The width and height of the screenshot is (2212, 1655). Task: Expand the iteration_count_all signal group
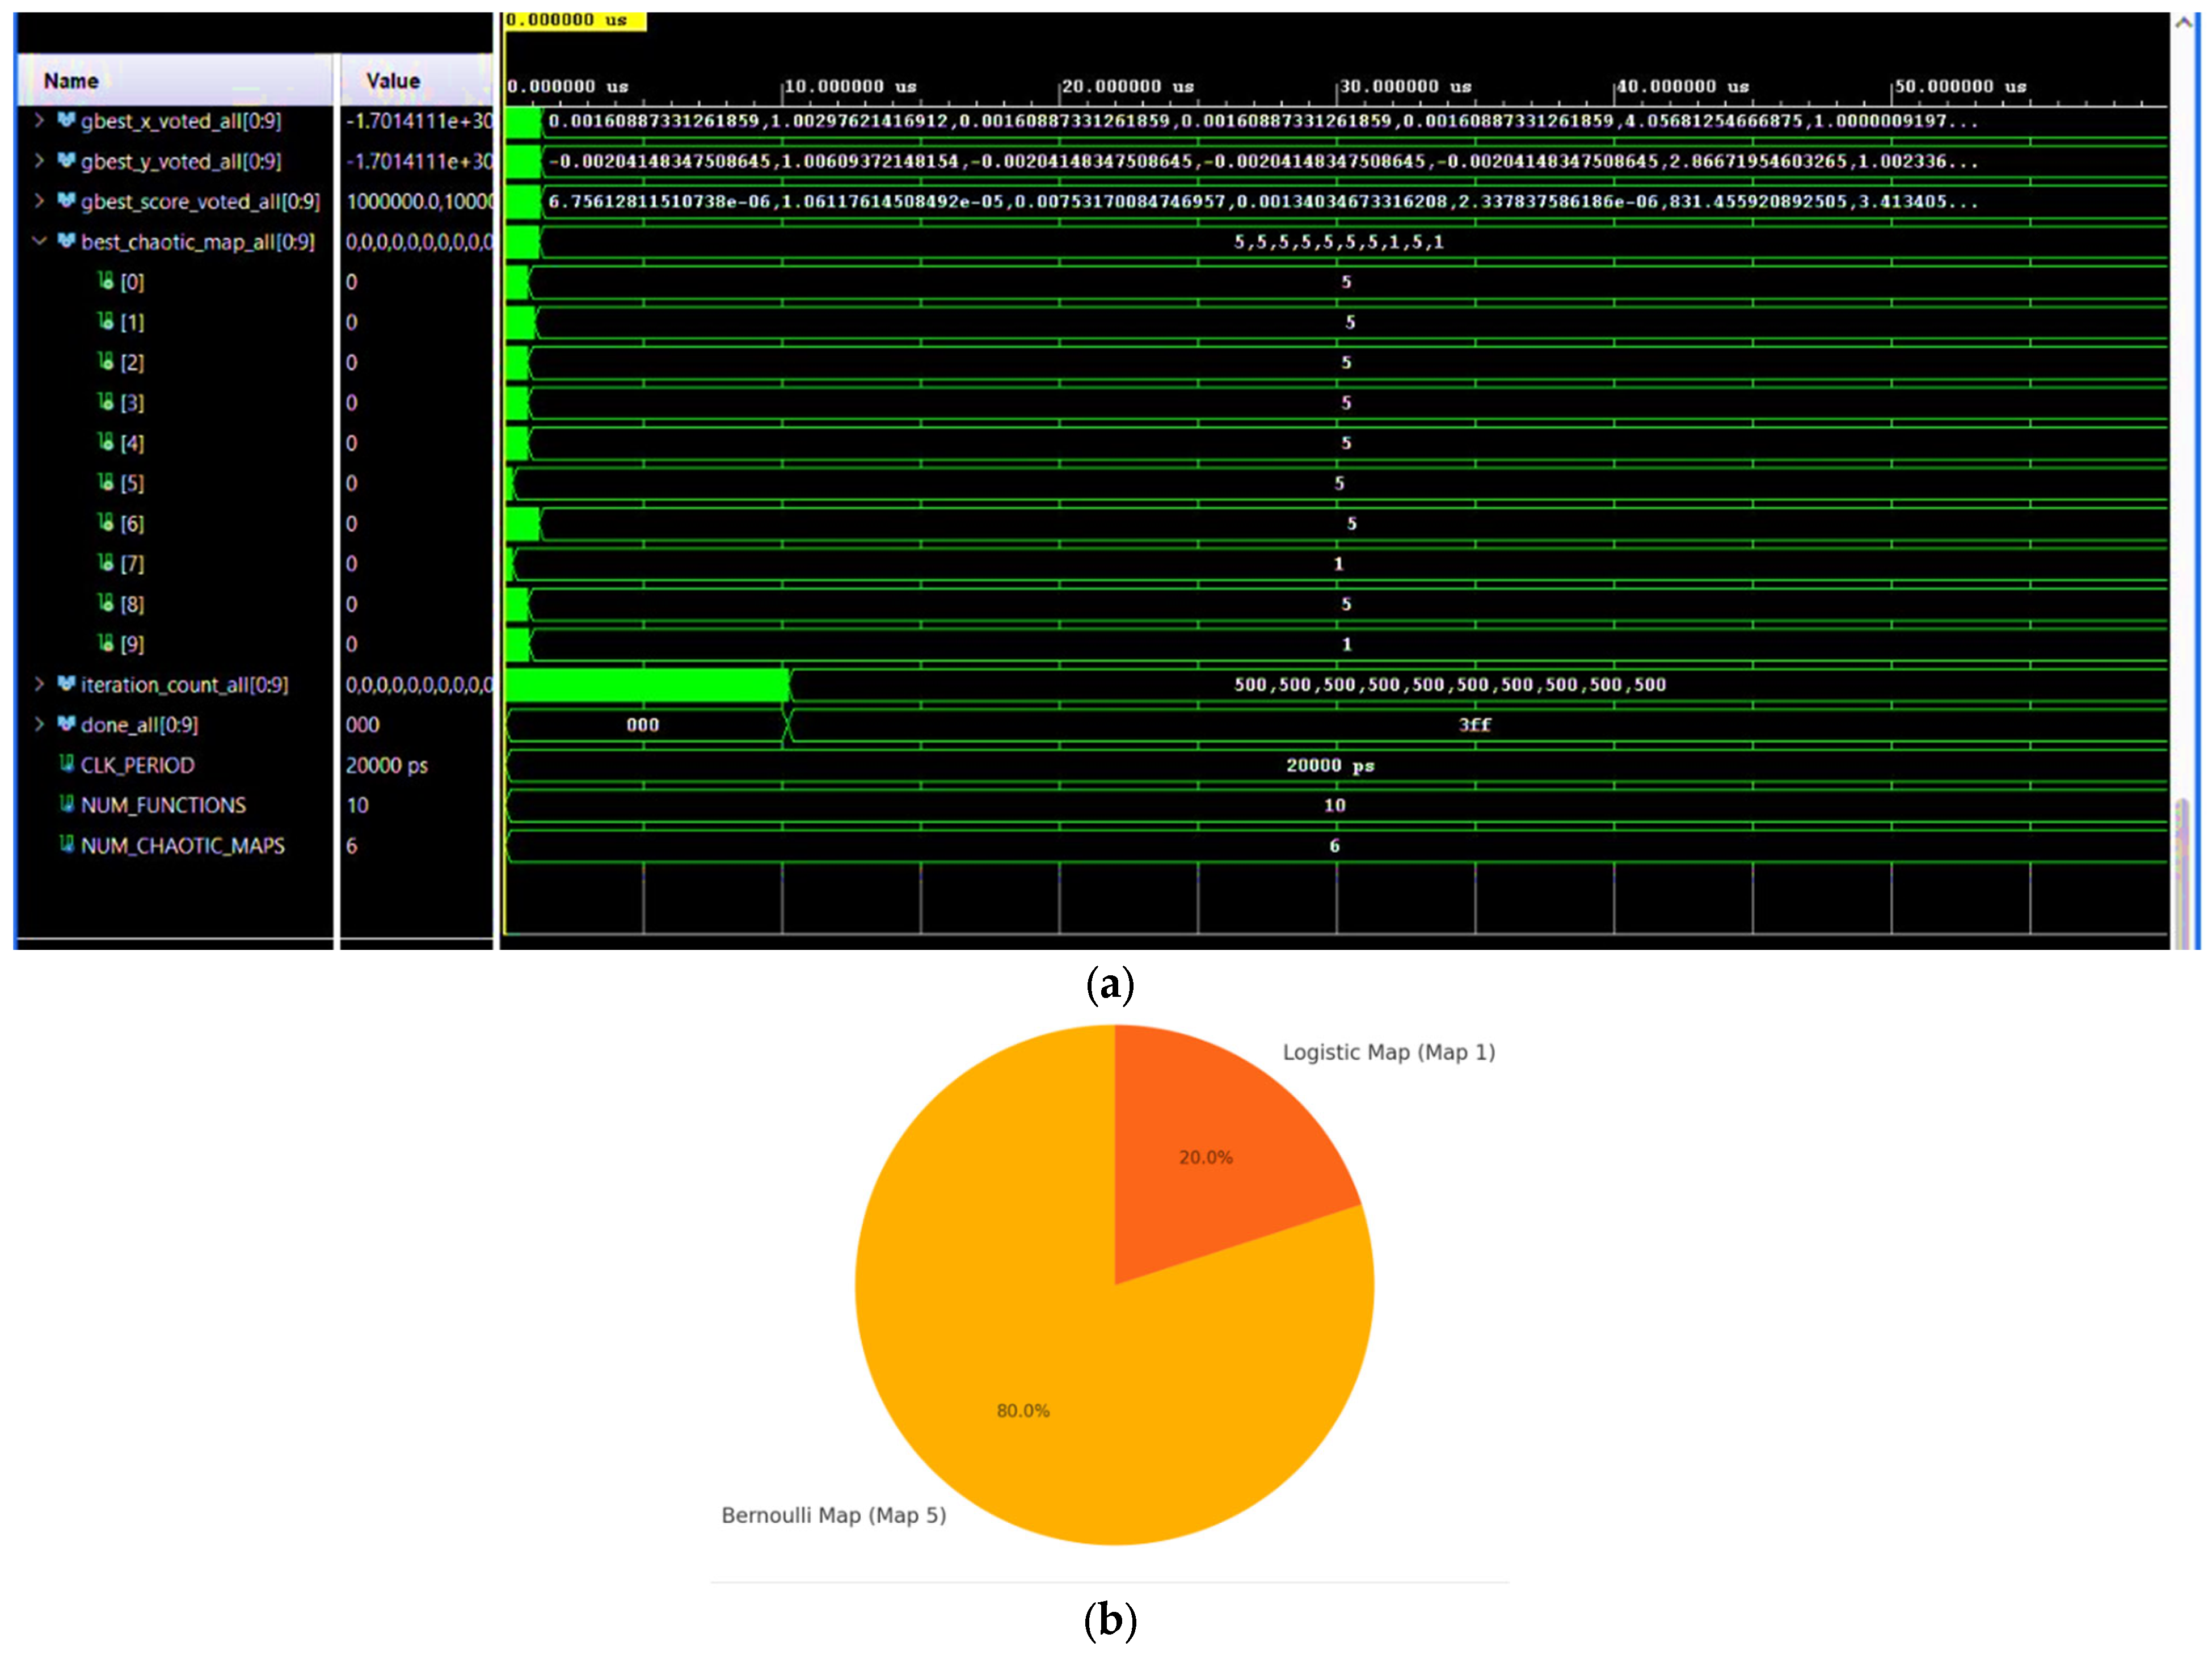[39, 684]
